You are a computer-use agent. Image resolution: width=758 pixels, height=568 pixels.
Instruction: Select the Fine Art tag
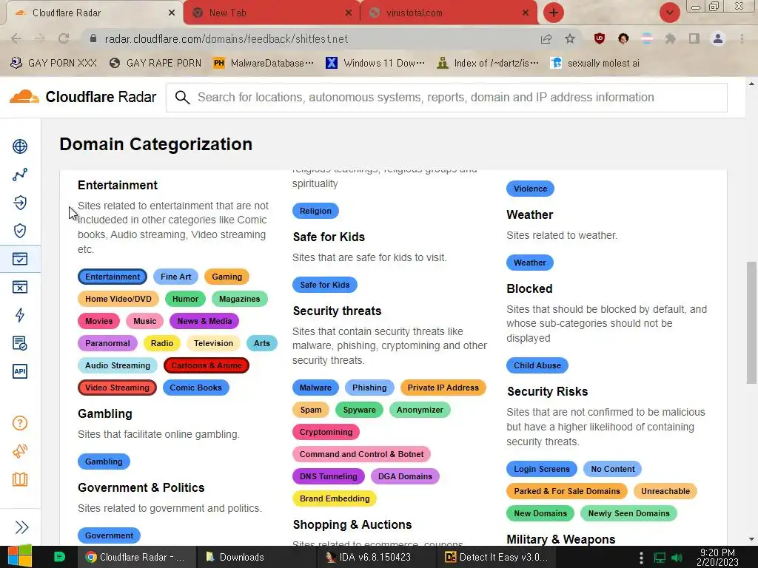pyautogui.click(x=176, y=277)
